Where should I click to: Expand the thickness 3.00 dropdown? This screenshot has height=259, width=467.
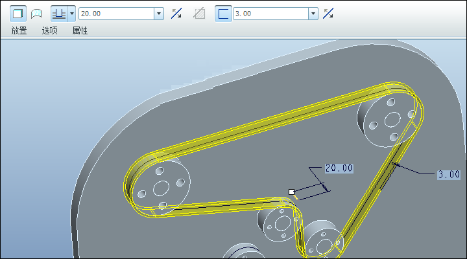click(313, 14)
